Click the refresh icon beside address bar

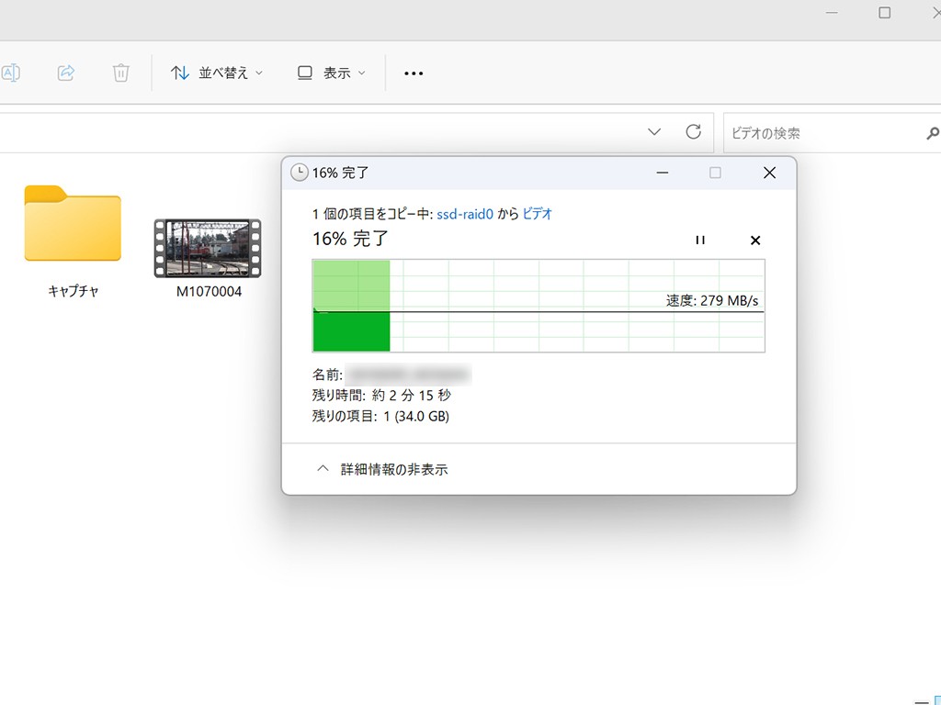693,132
